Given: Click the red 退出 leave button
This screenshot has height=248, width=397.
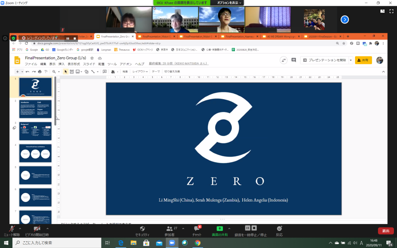Looking at the screenshot, I should pos(385,231).
